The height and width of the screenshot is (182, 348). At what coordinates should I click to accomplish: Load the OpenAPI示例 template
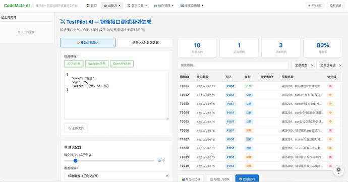122,64
